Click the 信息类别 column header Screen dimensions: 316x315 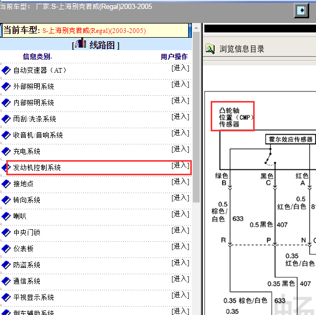tap(38, 57)
